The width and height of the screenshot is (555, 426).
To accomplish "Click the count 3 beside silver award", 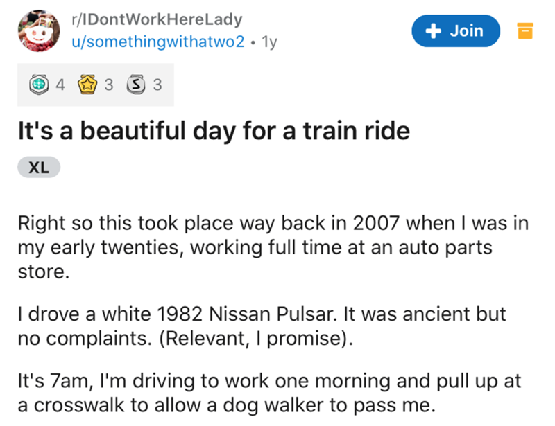I will point(157,85).
